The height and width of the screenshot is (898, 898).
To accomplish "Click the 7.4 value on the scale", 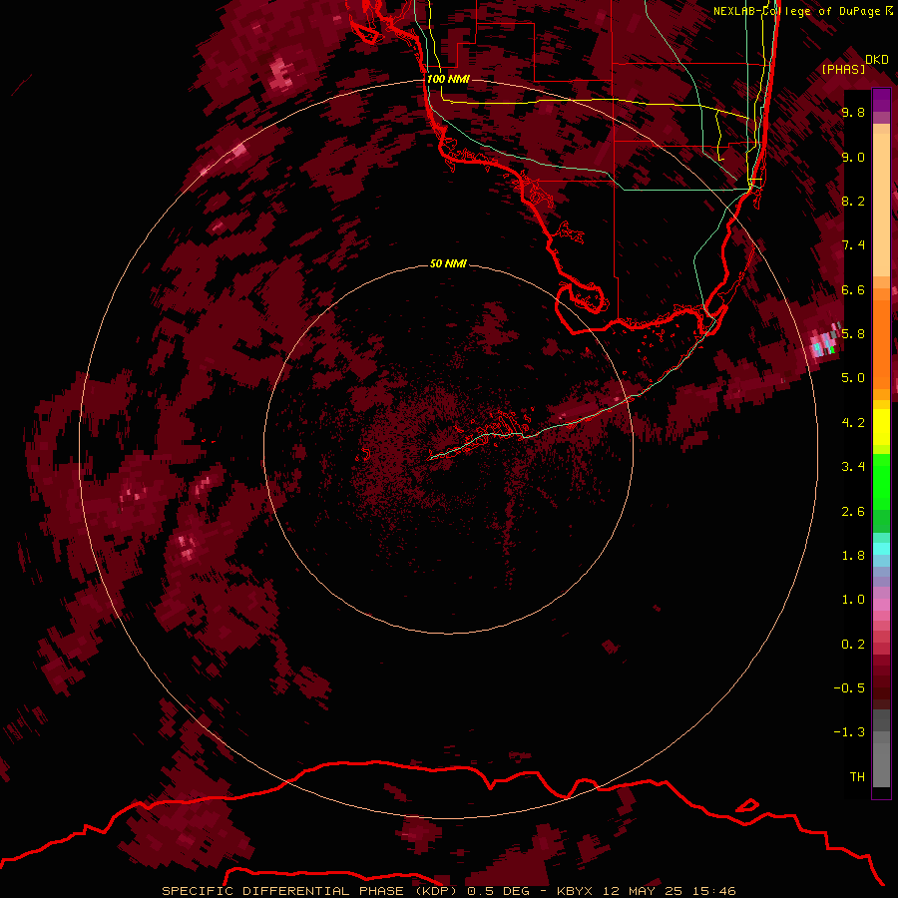I will pyautogui.click(x=853, y=245).
